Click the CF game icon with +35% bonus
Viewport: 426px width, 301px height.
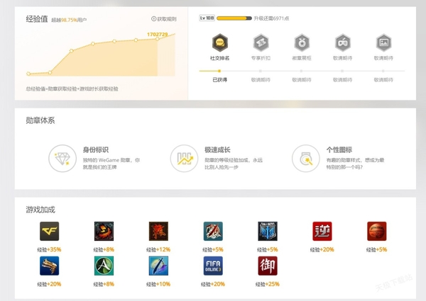[x=49, y=231]
